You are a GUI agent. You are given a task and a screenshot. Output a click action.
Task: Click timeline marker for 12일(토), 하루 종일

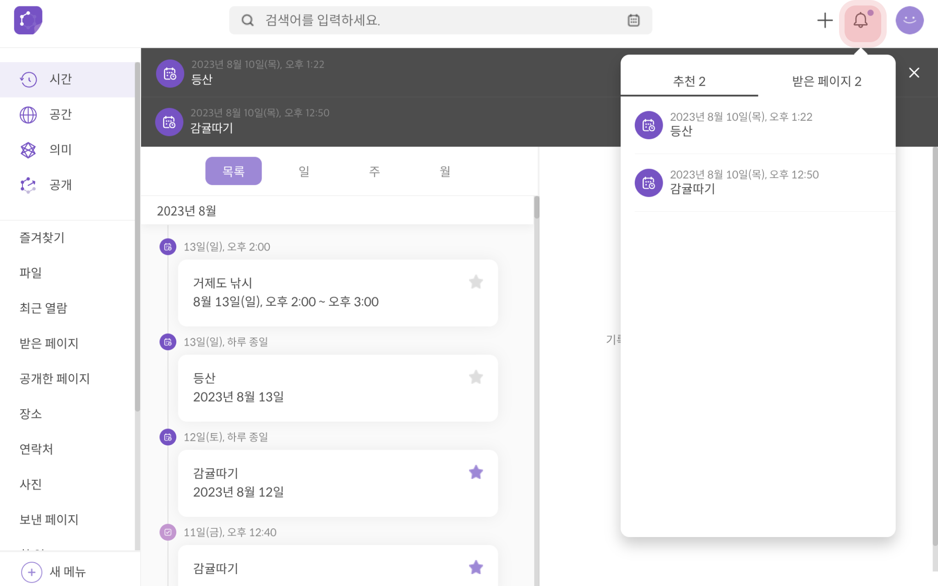pyautogui.click(x=168, y=437)
